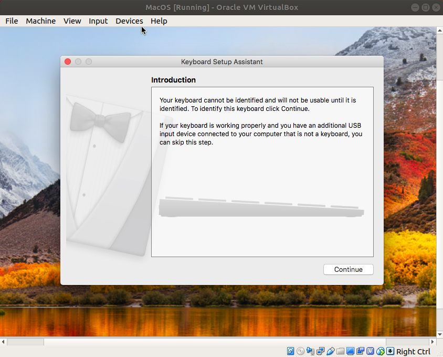Click the optical disc status icon
443x357 pixels.
(300, 351)
